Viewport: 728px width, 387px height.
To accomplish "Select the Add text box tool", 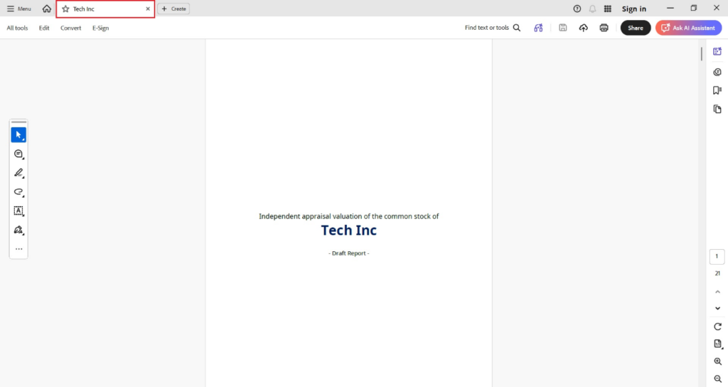I will 18,211.
